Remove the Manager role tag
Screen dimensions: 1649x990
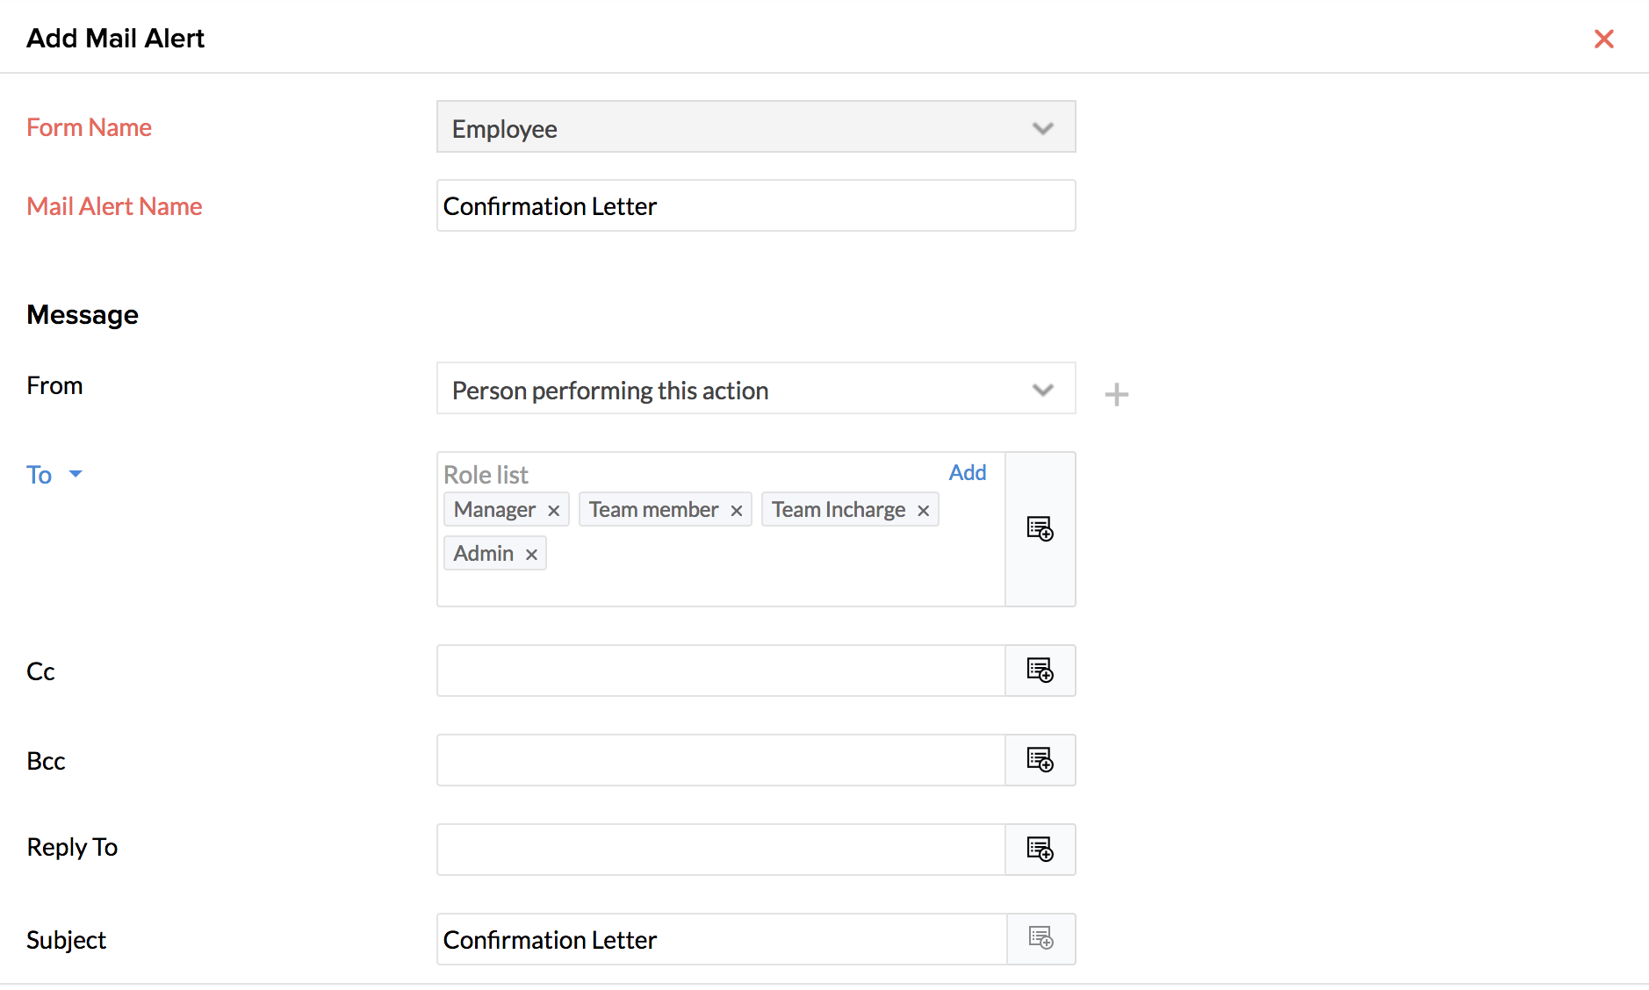click(x=554, y=511)
